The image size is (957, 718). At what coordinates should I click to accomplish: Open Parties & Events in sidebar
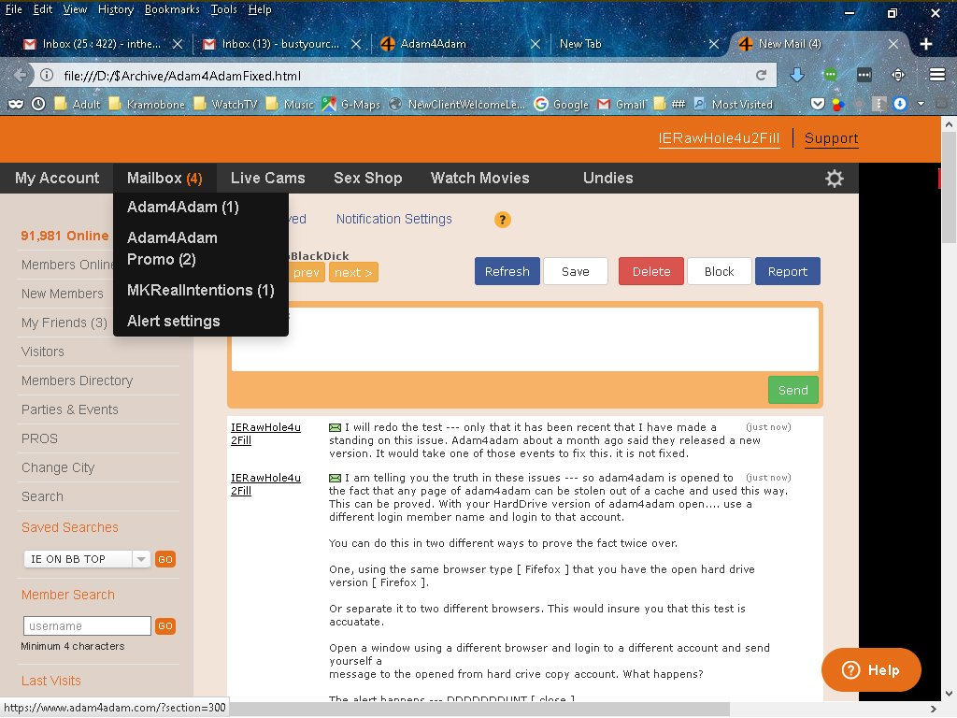point(69,409)
